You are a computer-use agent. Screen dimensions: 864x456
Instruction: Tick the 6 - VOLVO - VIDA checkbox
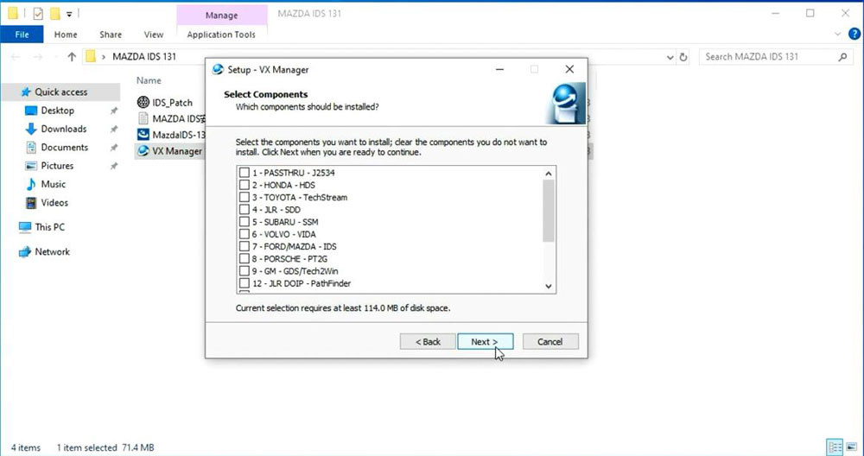245,234
